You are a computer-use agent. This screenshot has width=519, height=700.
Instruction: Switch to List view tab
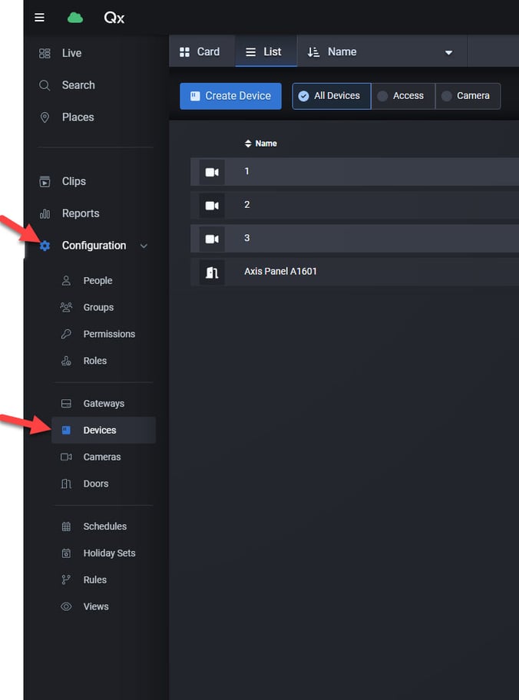click(x=266, y=51)
